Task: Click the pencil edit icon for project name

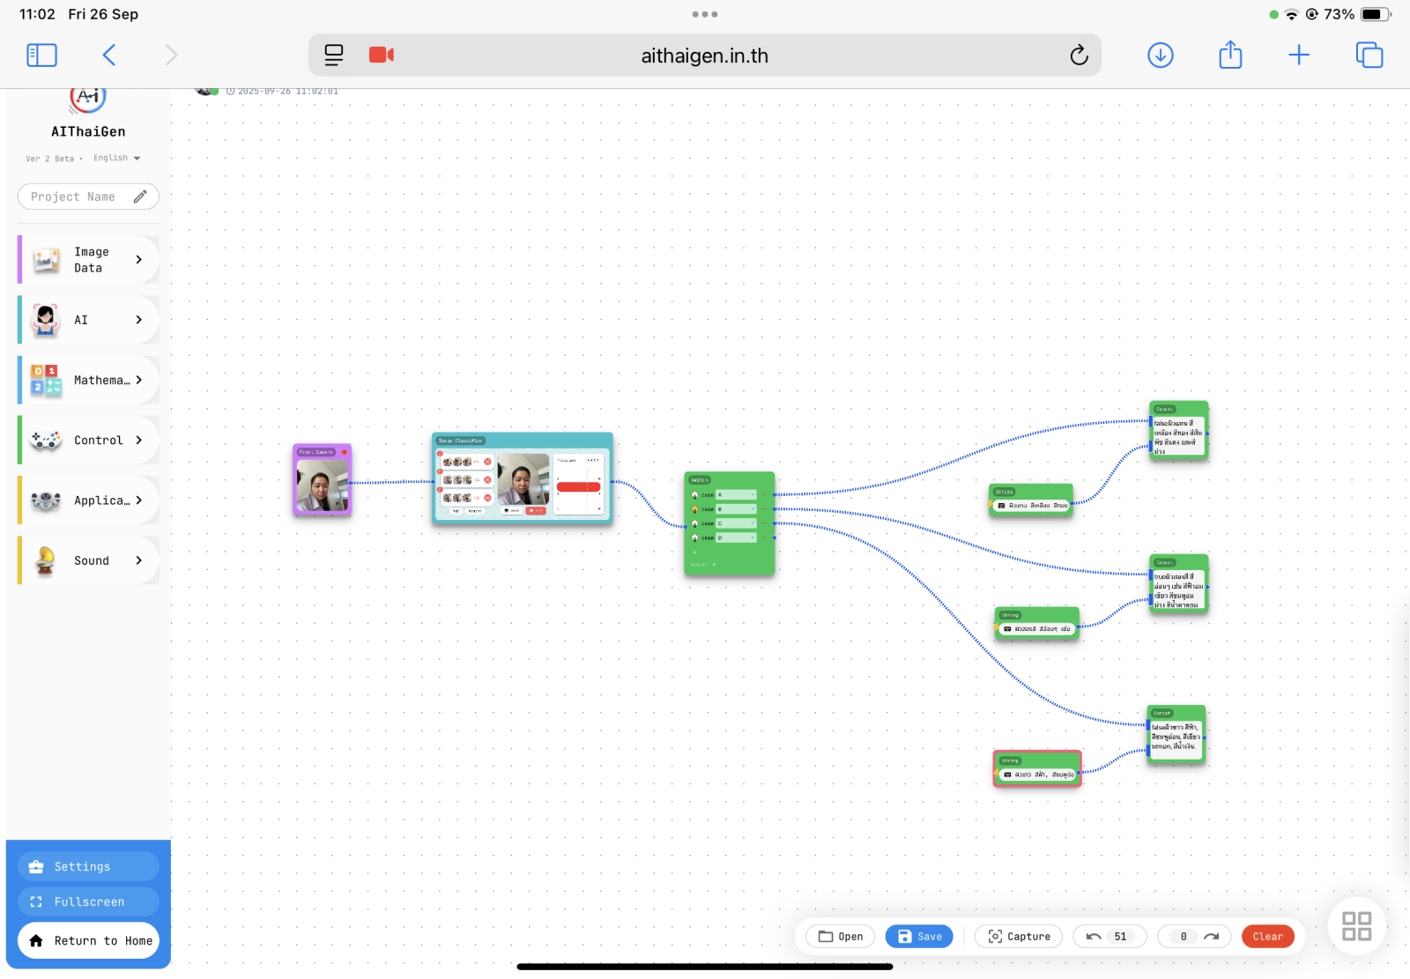Action: pyautogui.click(x=140, y=197)
